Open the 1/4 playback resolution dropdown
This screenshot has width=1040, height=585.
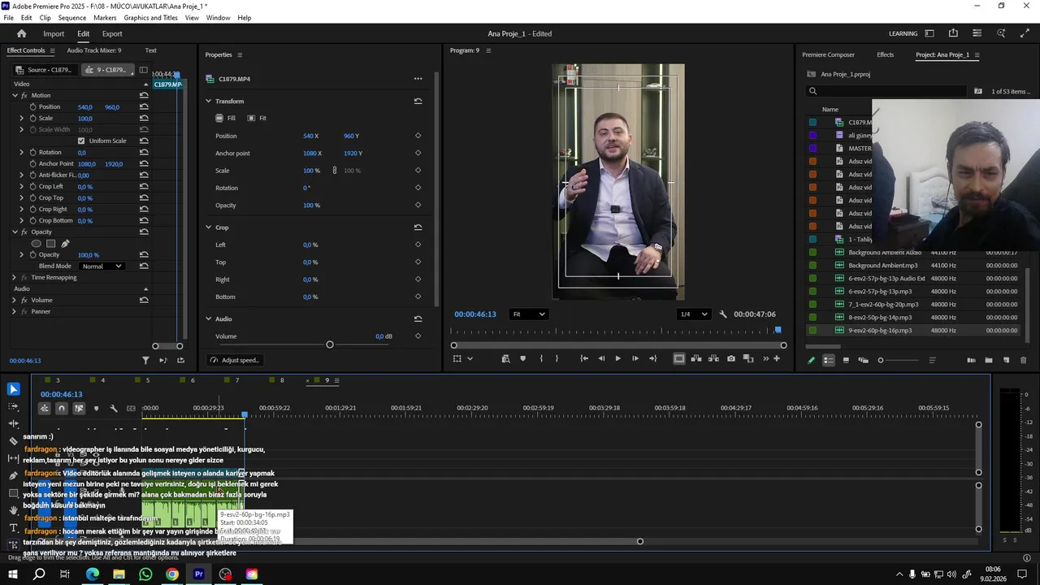tap(694, 314)
